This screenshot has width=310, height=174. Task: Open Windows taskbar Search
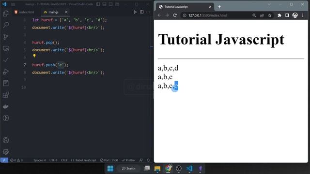coord(128,168)
